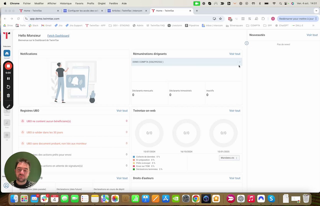The width and height of the screenshot is (320, 206).
Task: Open the Historique menu in menu bar
Action: (66, 3)
